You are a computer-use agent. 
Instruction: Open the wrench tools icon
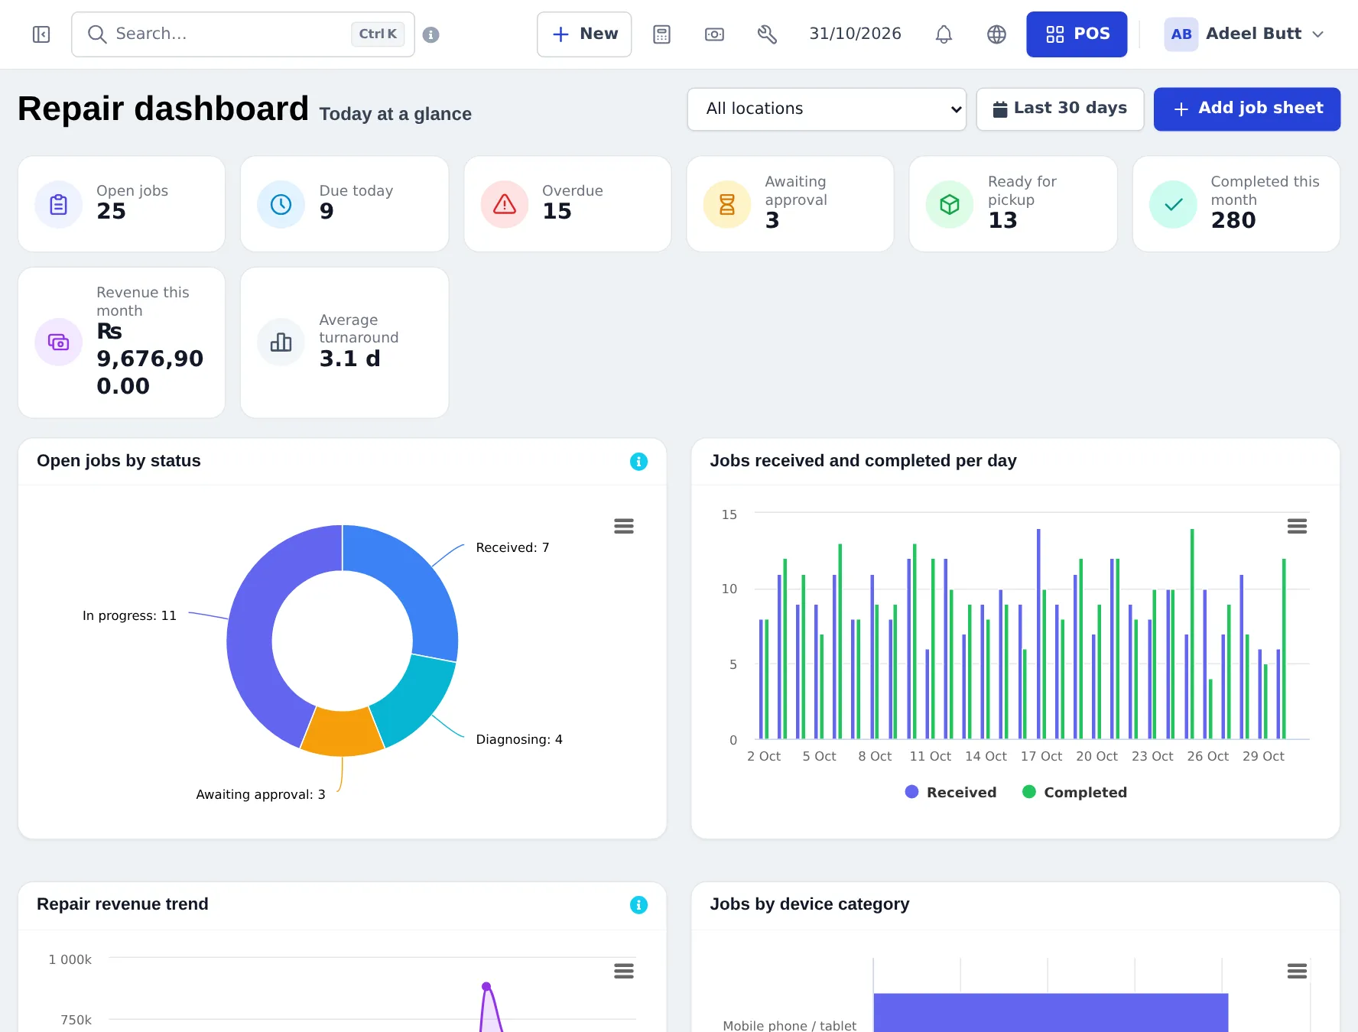(767, 34)
